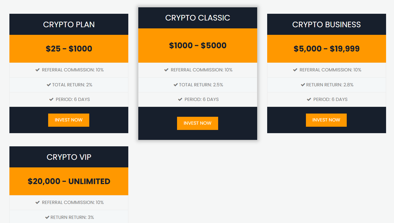Click checkmark beside Crypto VIP referral commission
The height and width of the screenshot is (223, 394).
click(38, 203)
